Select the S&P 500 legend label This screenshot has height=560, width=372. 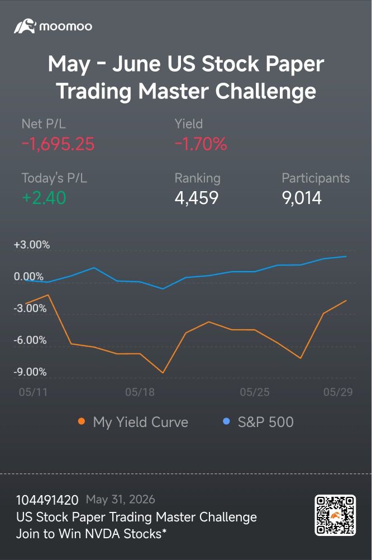point(266,422)
